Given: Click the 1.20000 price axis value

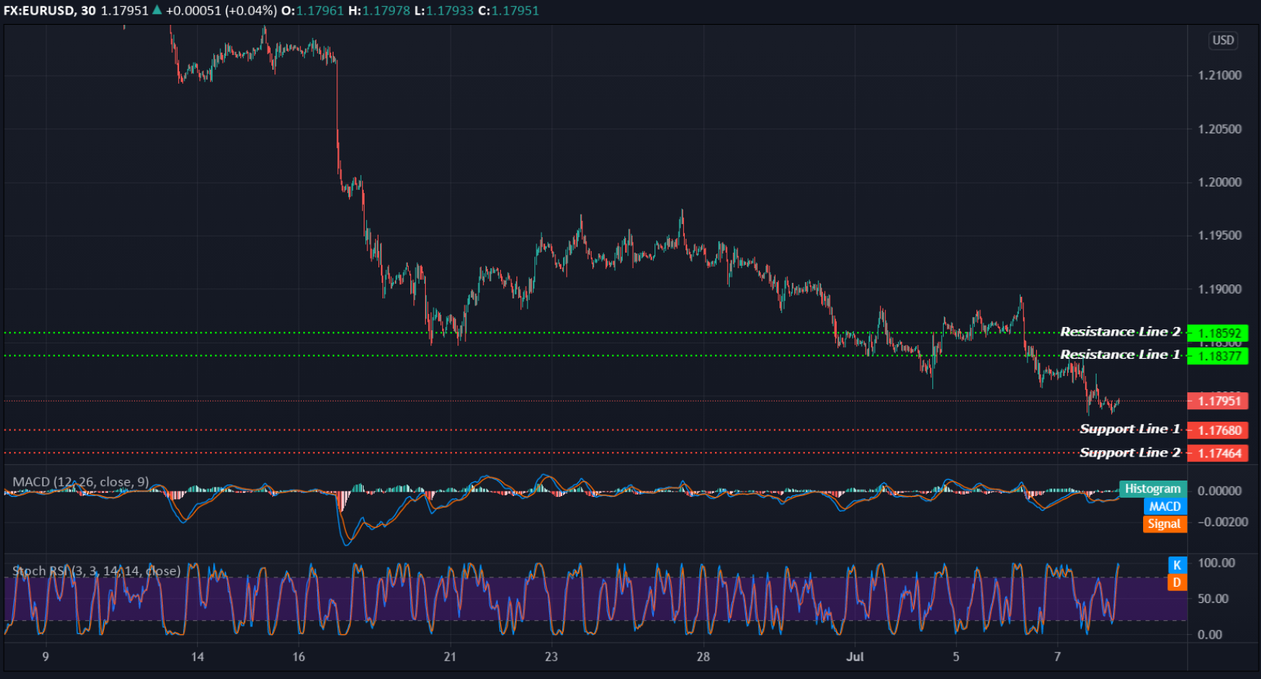Looking at the screenshot, I should click(x=1220, y=183).
